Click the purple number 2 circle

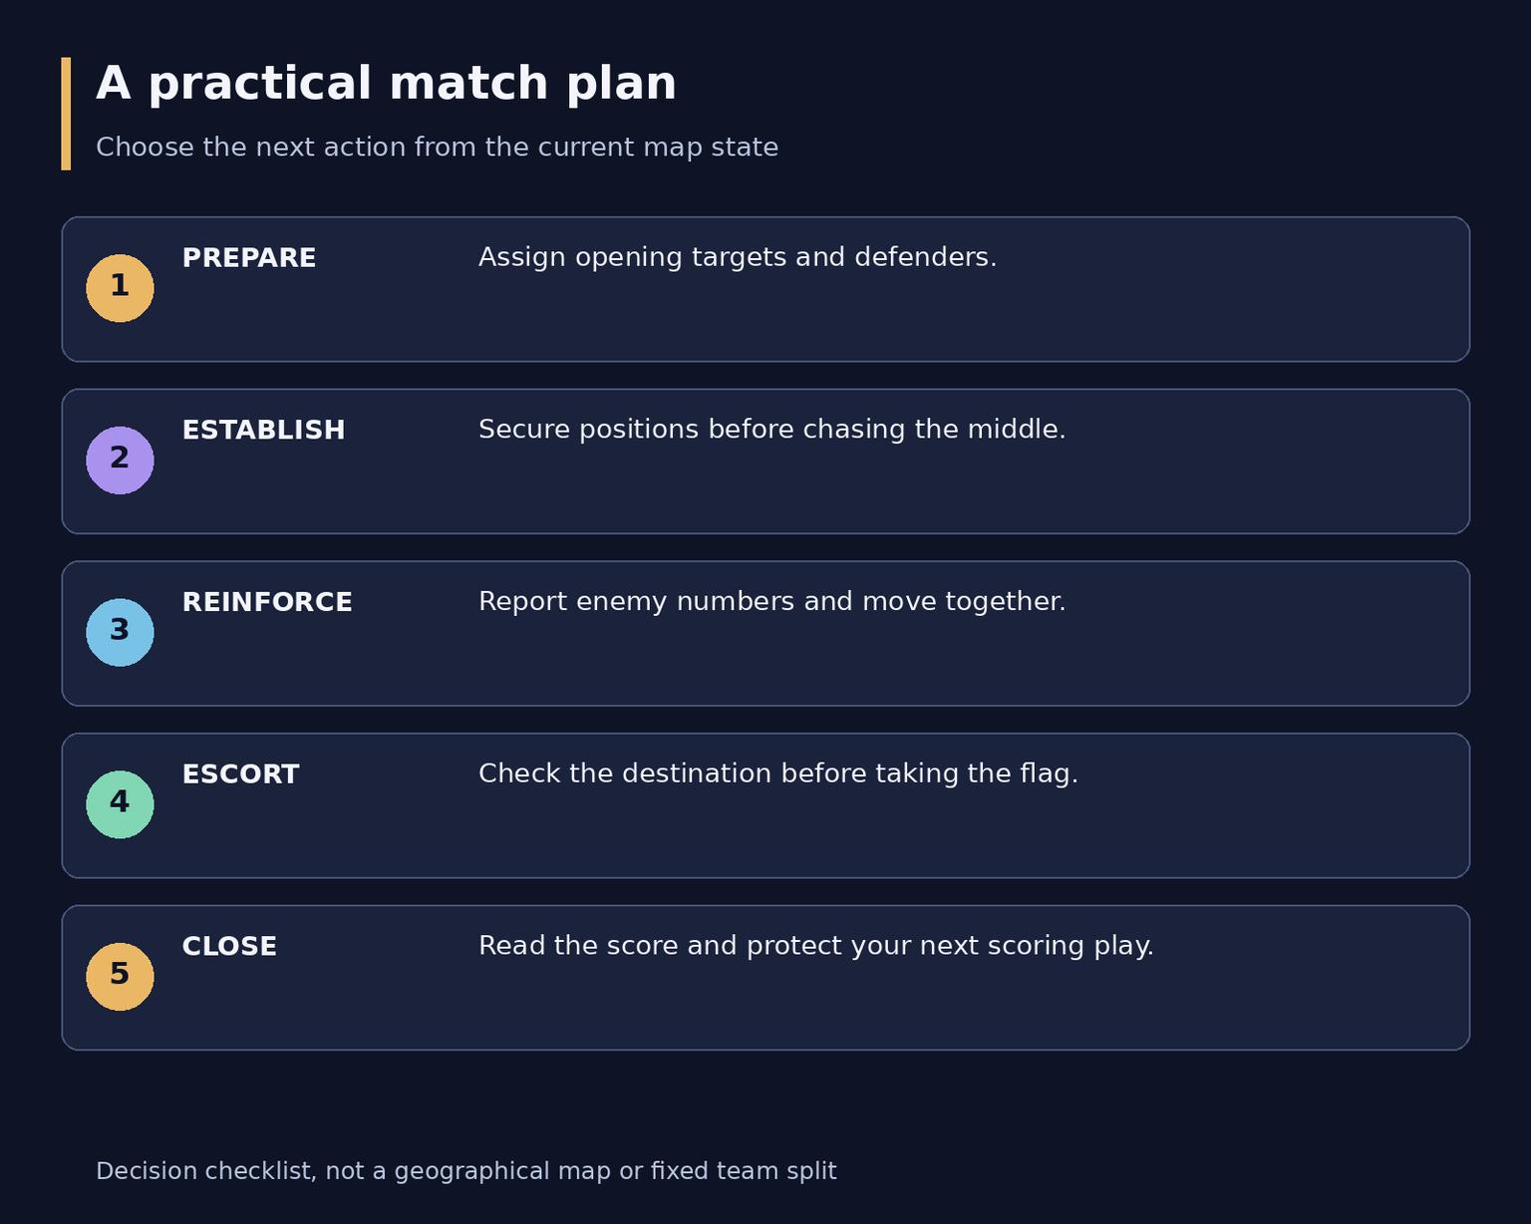click(x=120, y=460)
